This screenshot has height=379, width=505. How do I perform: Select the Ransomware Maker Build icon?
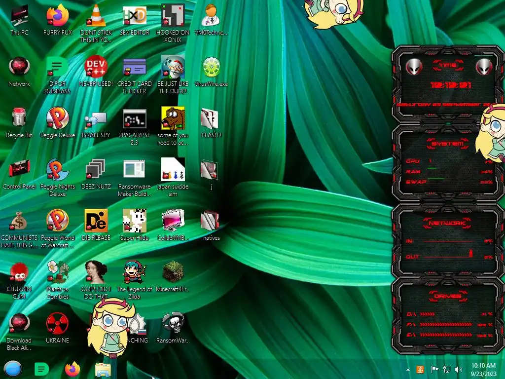134,177
